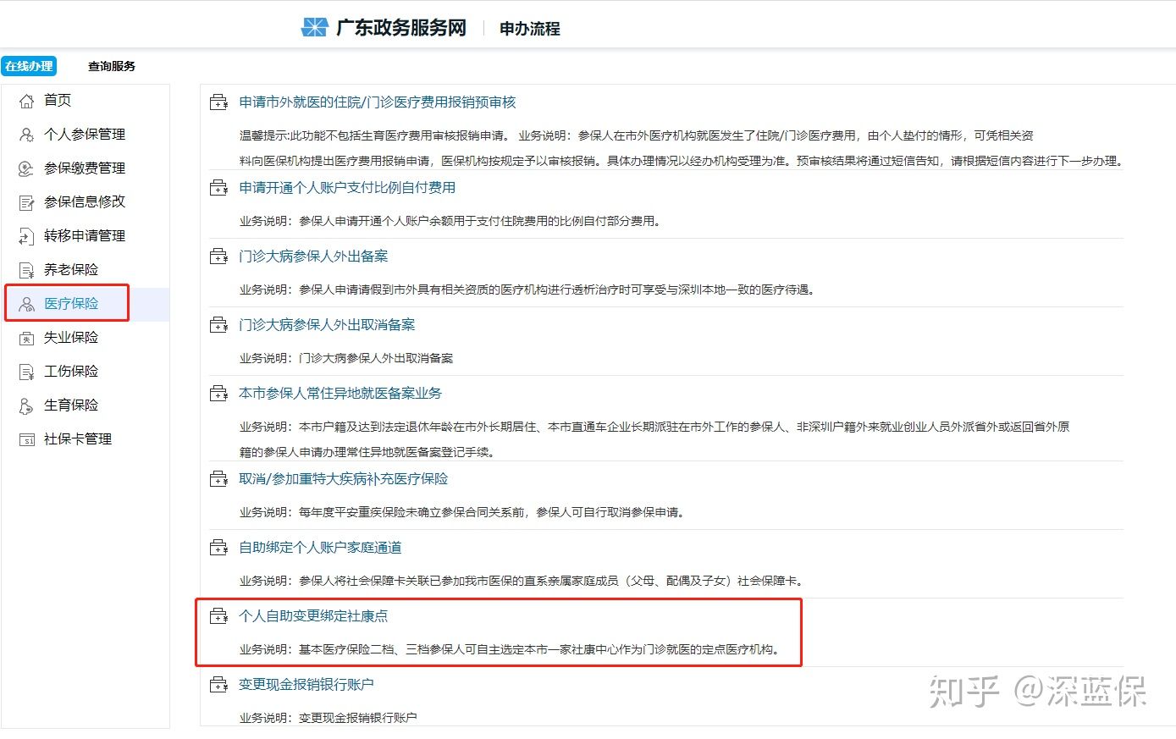Screen dimensions: 1176x739
Task: Click the 转移申请管理 transfer arrow icon
Action: coord(28,235)
